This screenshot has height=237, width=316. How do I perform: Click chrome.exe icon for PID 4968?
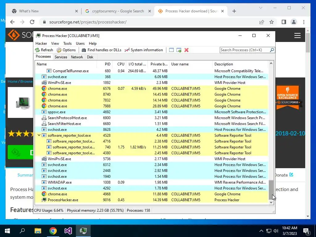[44, 194]
